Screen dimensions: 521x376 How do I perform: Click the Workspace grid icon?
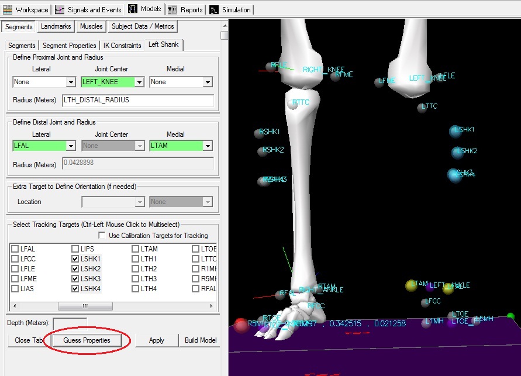click(x=8, y=9)
